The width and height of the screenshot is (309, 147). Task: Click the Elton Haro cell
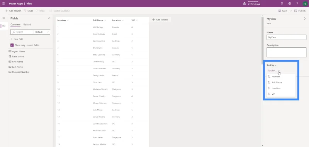(x=97, y=82)
